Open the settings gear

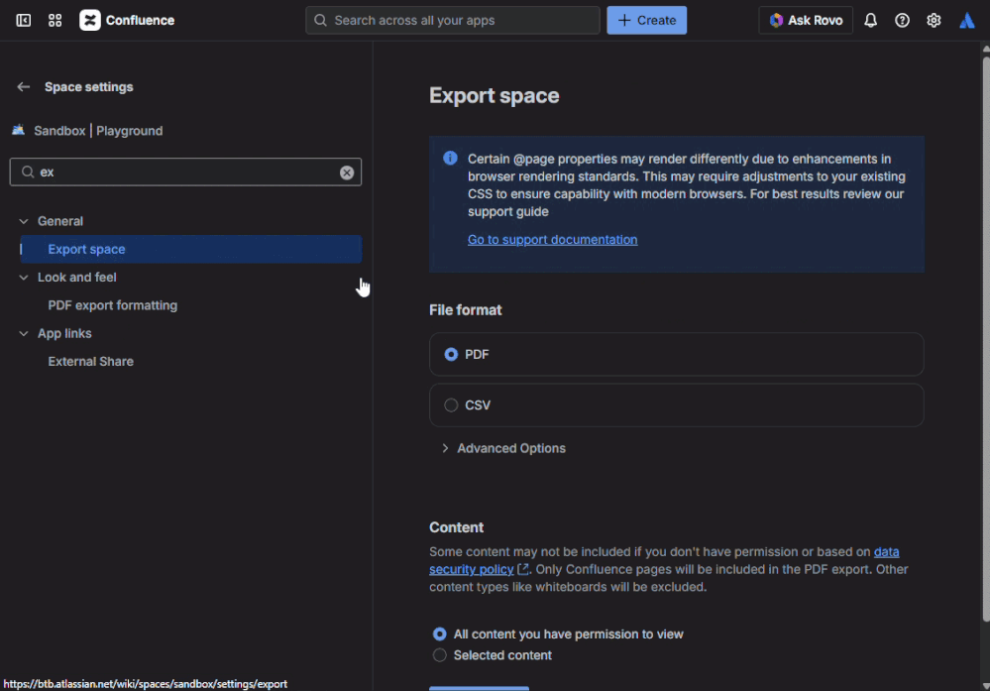[x=934, y=20]
